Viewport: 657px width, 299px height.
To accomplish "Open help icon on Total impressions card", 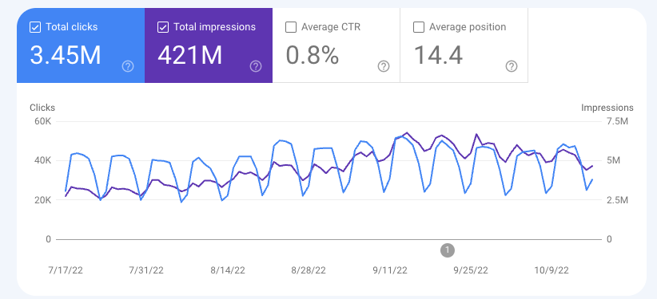I will click(256, 66).
